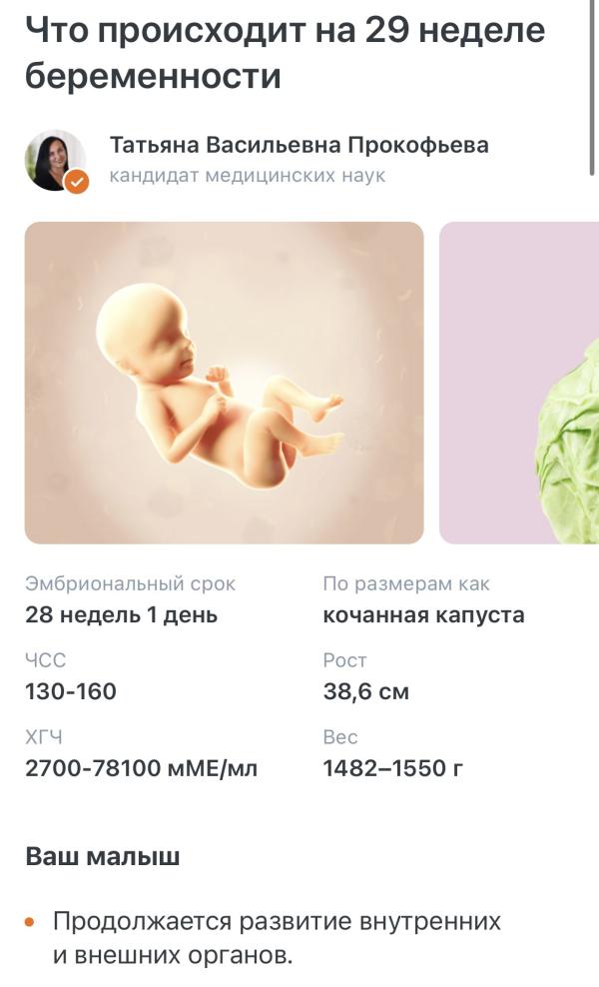Viewport: 599px width, 987px height.
Task: Tap the page title about 29 неделе беременности
Action: pos(285,53)
